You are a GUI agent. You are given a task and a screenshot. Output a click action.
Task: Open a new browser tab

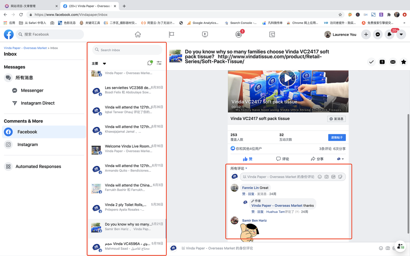[x=124, y=6]
